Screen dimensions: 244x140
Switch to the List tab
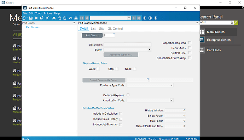[93, 29]
